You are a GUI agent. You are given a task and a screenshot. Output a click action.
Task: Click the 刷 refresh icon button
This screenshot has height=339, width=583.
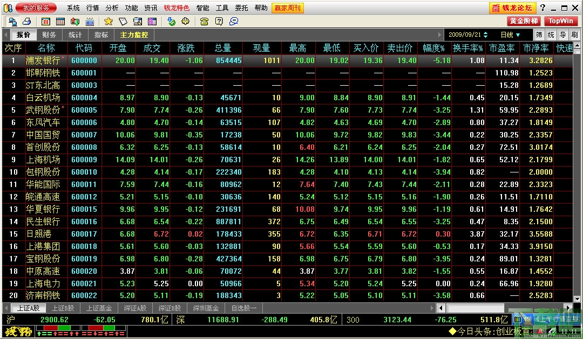(575, 35)
